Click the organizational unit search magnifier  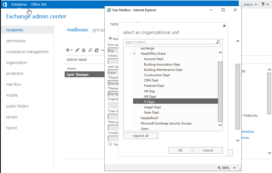[x=218, y=42]
